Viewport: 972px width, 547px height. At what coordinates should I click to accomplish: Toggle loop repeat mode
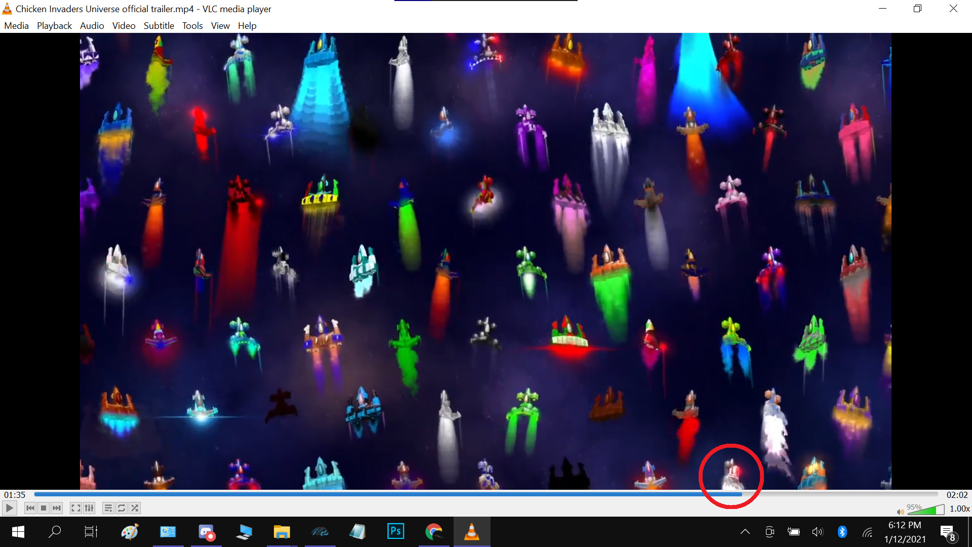(121, 508)
